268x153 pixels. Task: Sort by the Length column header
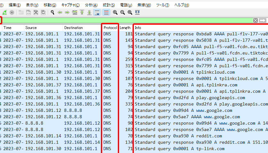click(126, 27)
